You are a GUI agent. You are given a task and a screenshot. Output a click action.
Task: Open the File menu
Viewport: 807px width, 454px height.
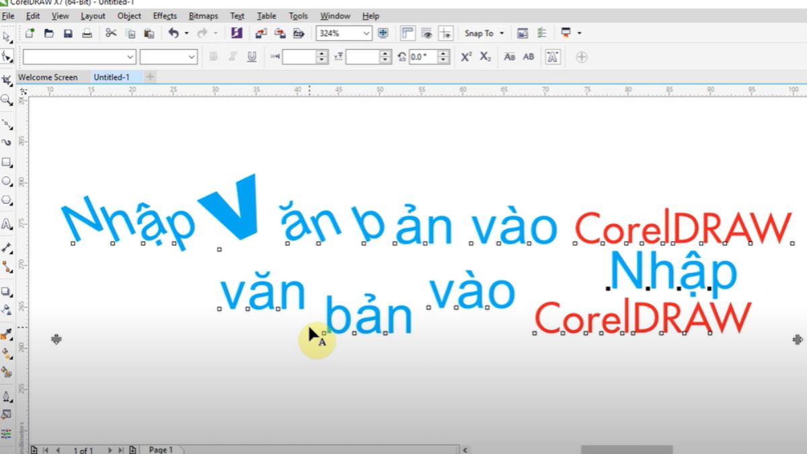pos(8,15)
